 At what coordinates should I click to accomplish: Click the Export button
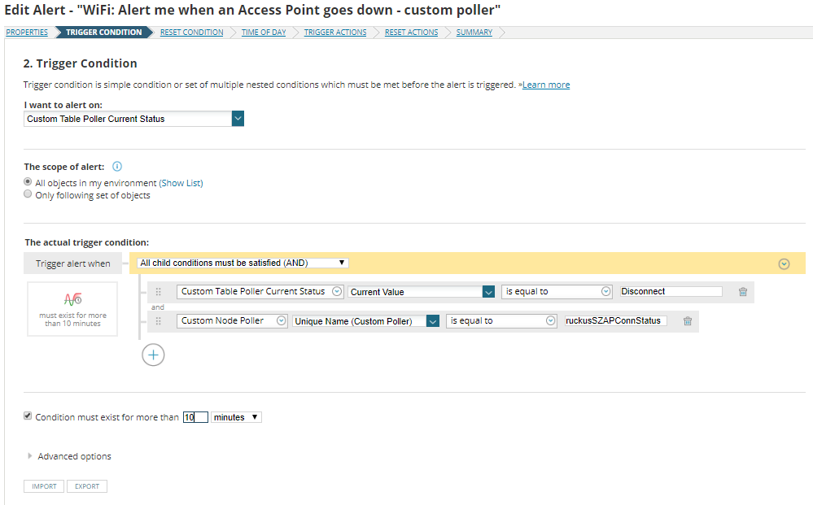pyautogui.click(x=86, y=486)
